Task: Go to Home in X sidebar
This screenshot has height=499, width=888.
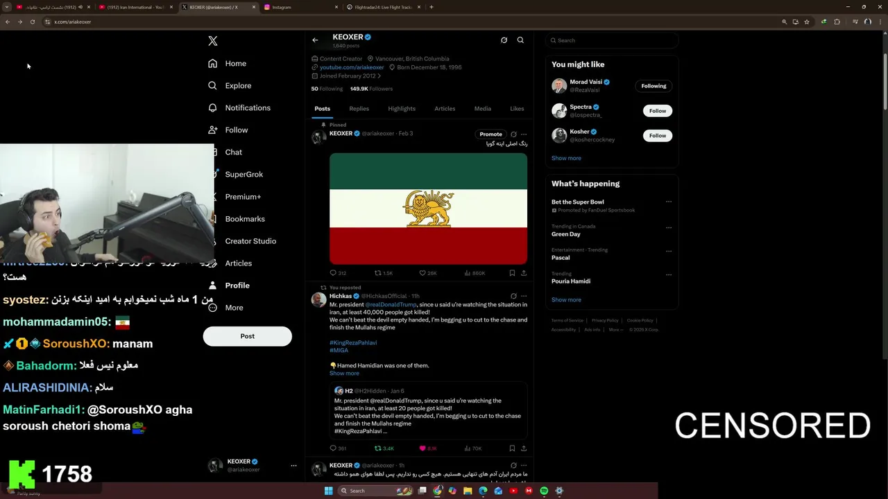Action: click(x=228, y=64)
